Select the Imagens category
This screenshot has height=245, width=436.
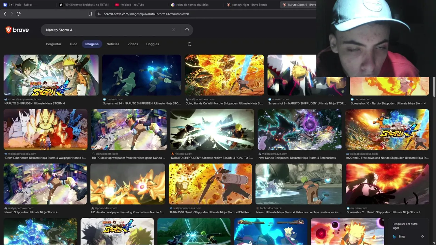click(92, 44)
